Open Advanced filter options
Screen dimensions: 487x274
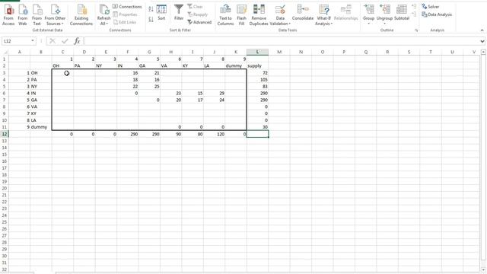point(199,22)
